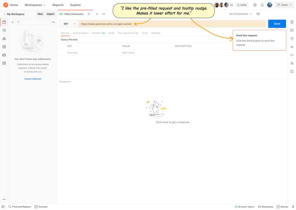Expand the No Environment dropdown
The image size is (296, 210).
(240, 14)
